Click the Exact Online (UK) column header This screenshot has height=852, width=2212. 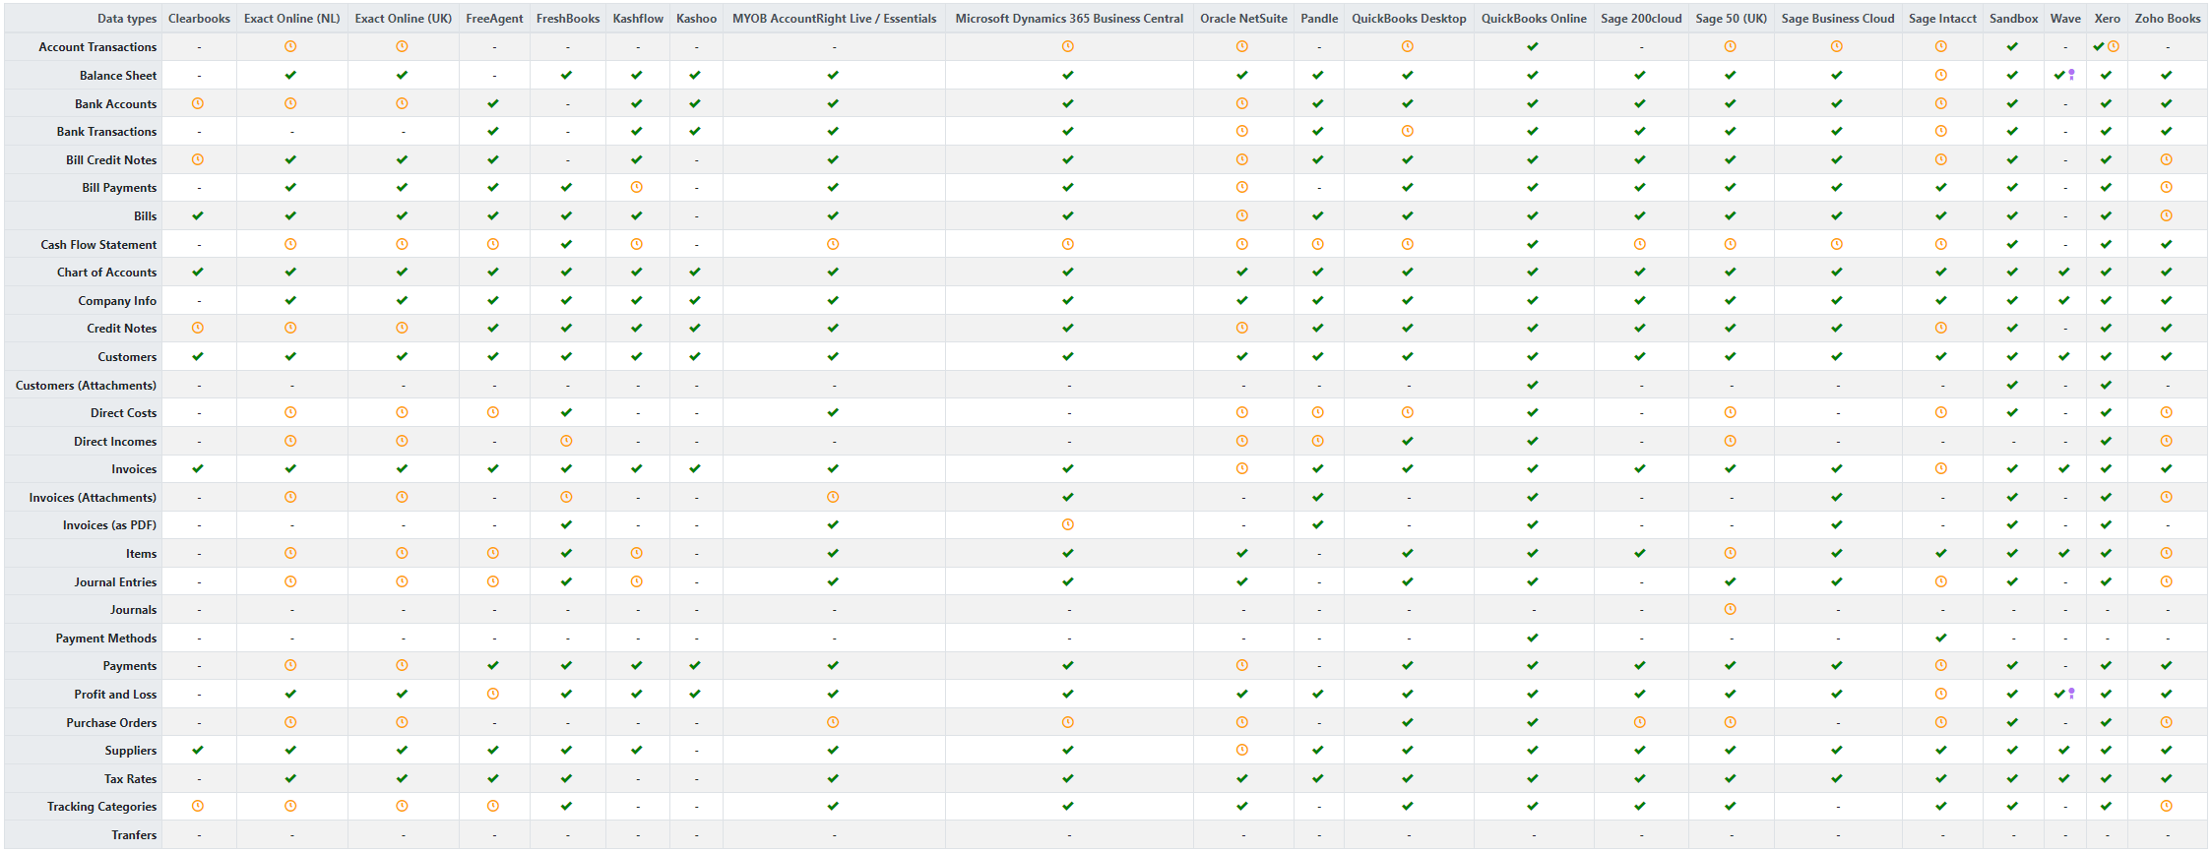(x=404, y=19)
